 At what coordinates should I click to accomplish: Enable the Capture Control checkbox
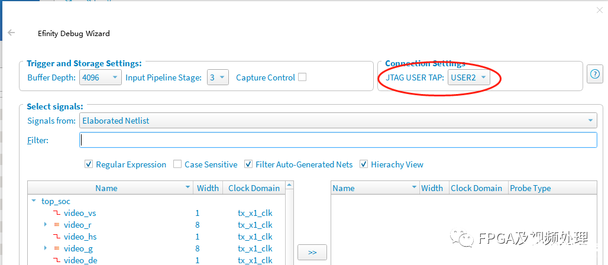302,77
